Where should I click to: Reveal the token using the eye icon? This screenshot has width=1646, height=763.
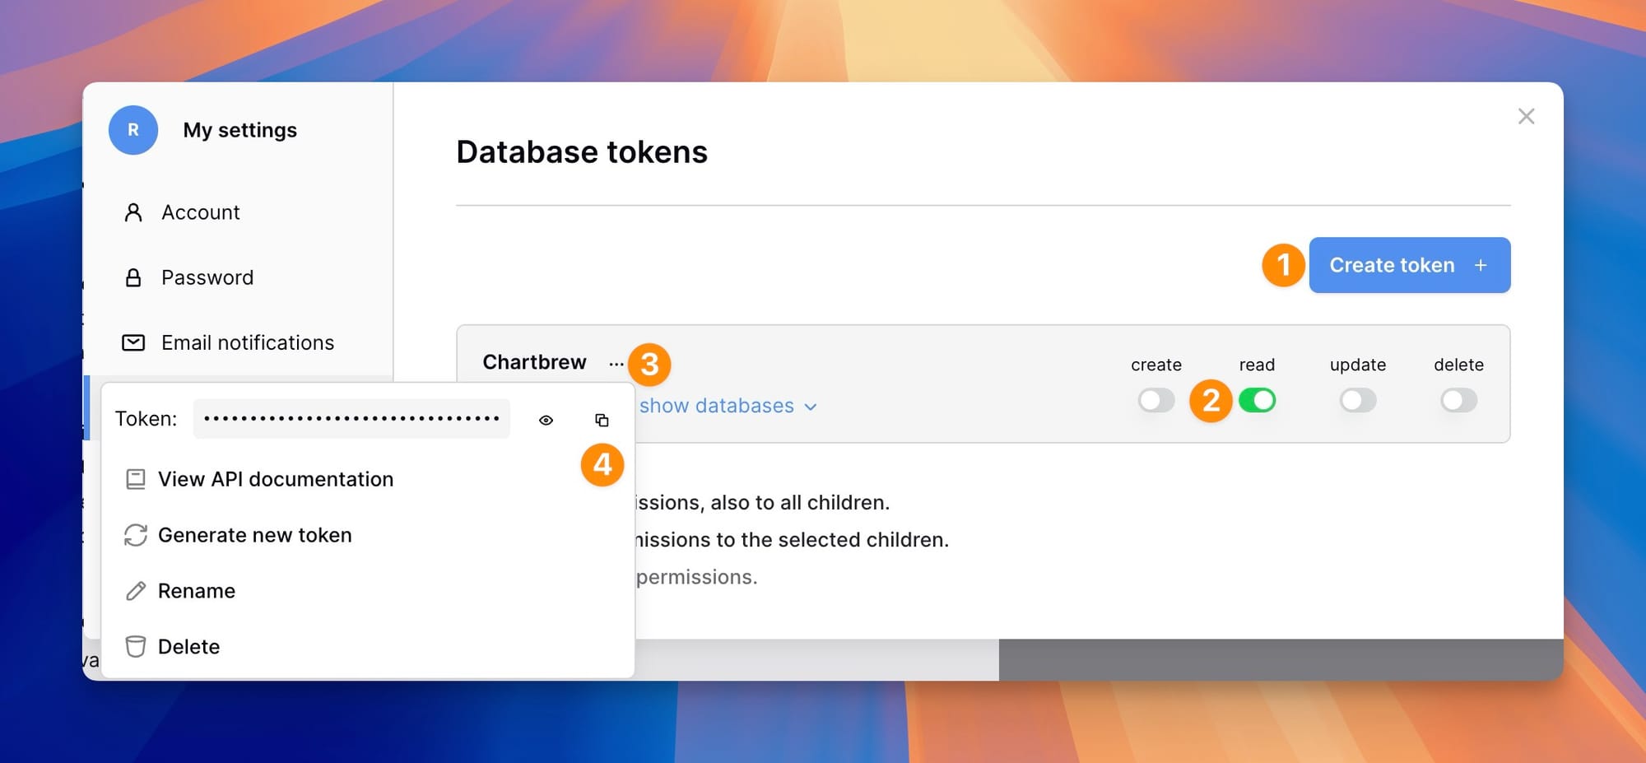point(546,420)
